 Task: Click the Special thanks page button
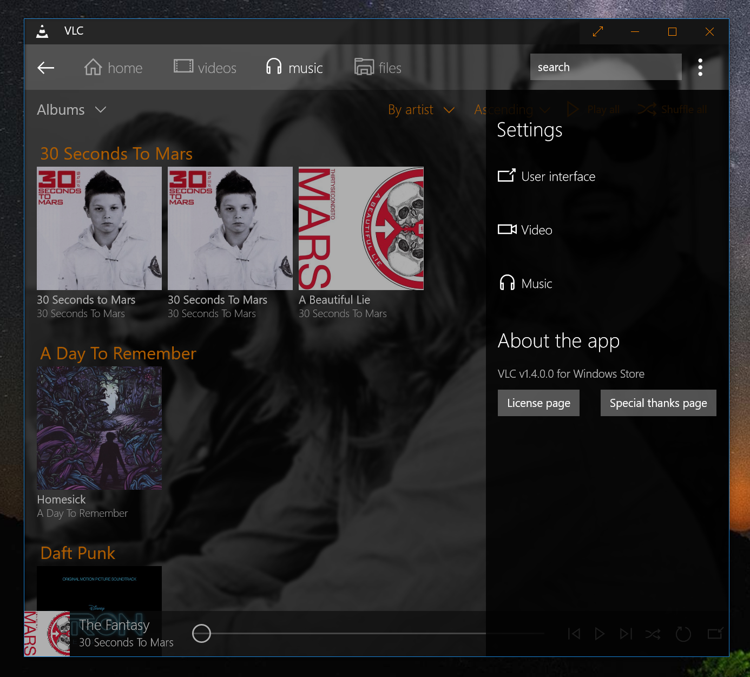pos(658,403)
